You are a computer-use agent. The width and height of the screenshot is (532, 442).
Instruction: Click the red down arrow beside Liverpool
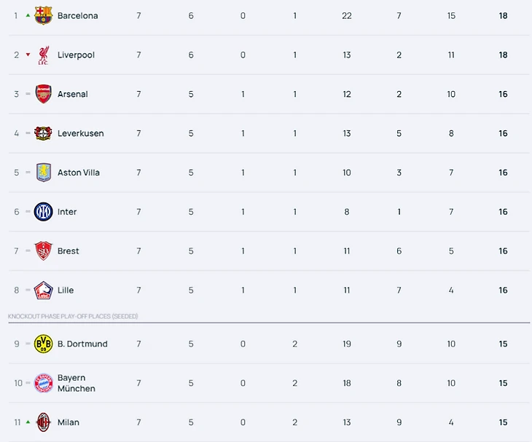pos(28,55)
